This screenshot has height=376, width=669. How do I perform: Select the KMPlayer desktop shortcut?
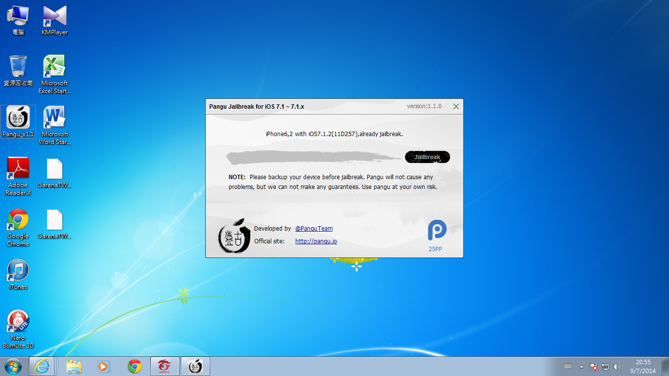click(x=55, y=21)
